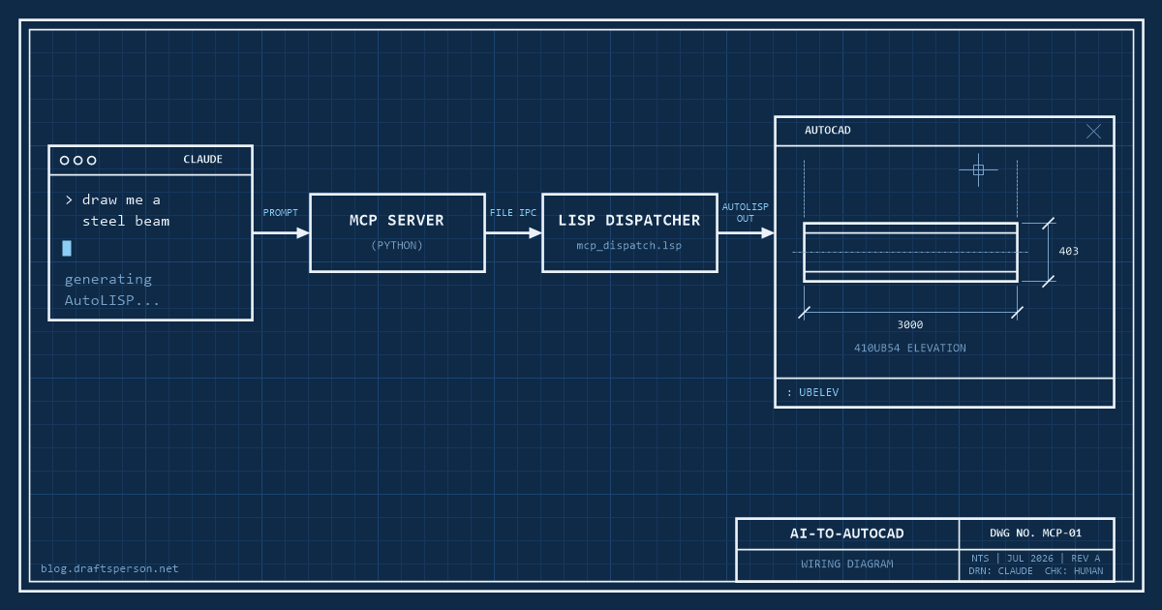1162x610 pixels.
Task: Click the DWG NO. MCP-01 cell
Action: 1036,534
